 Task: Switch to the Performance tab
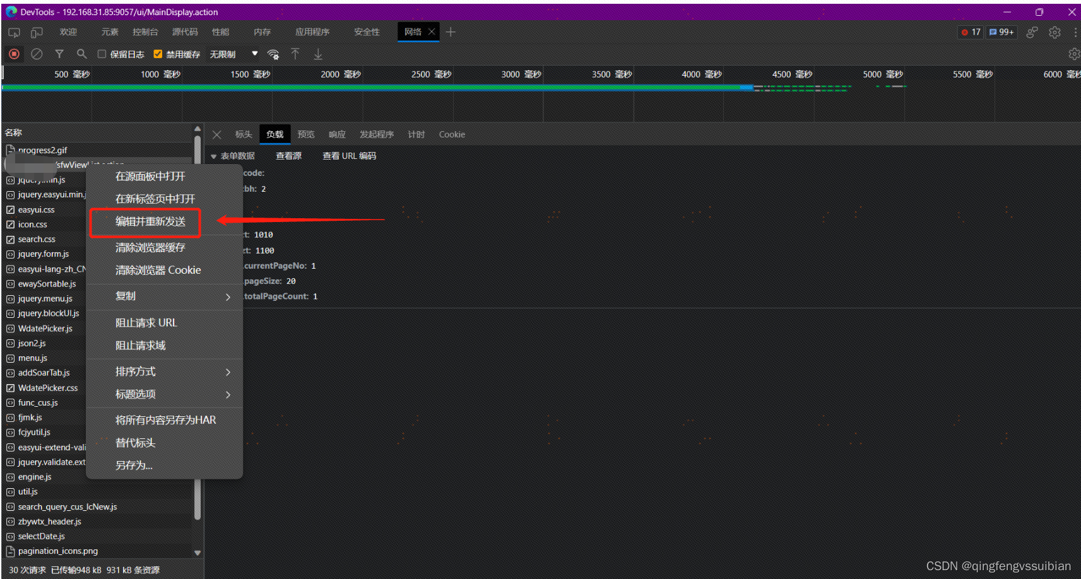coord(220,32)
